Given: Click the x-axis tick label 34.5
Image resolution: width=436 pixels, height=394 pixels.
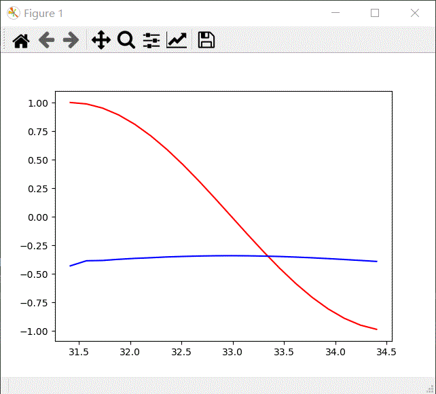Looking at the screenshot, I should coord(386,353).
